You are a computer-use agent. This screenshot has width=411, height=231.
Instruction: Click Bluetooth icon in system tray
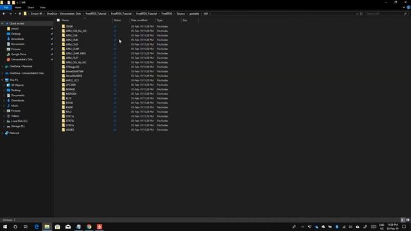(337, 227)
